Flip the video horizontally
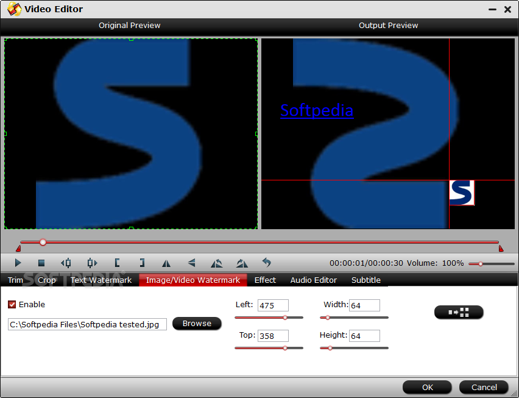This screenshot has width=519, height=398. (x=166, y=263)
